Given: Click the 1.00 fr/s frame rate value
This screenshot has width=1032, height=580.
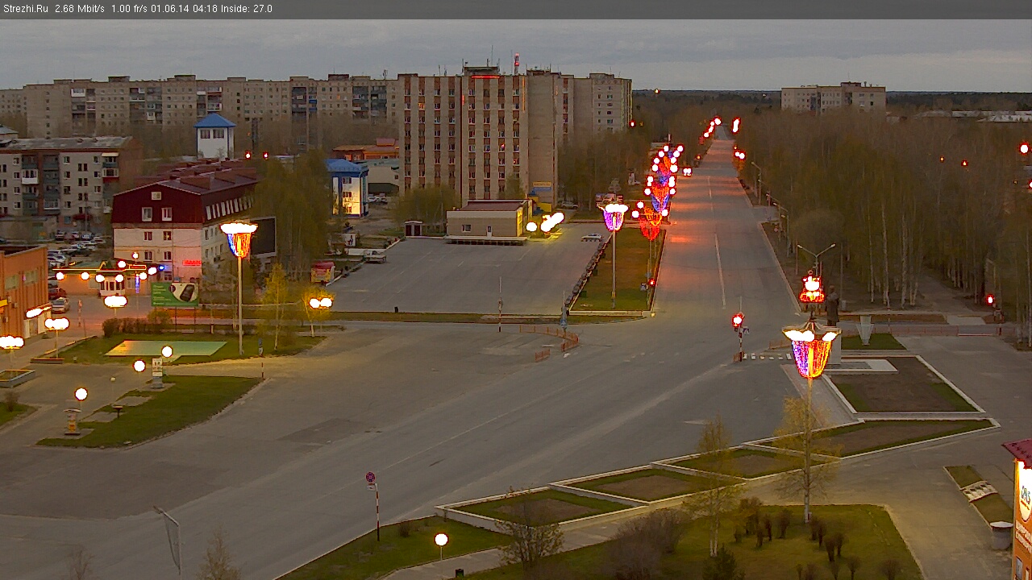Looking at the screenshot, I should click(x=129, y=9).
